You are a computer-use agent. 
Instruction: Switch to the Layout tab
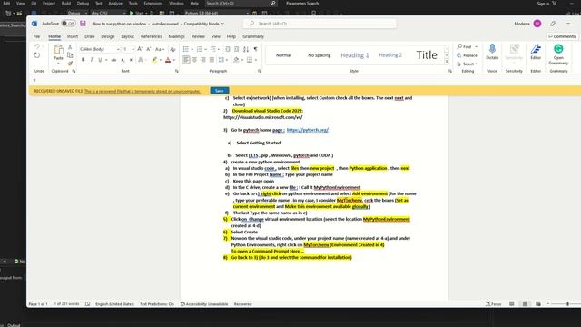click(x=127, y=36)
